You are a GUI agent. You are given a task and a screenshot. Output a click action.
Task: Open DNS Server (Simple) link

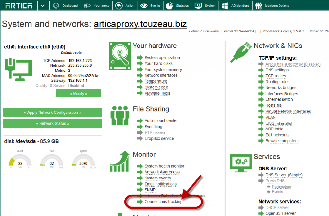(284, 175)
